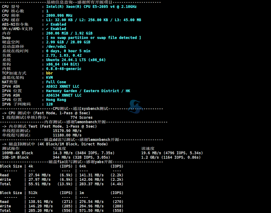
Task: Click the blue watermark logo in center
Action: [x=135, y=107]
